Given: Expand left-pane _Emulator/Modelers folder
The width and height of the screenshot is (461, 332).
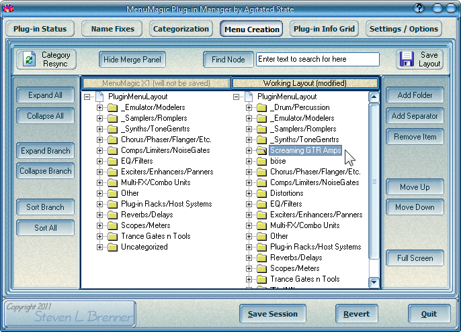Looking at the screenshot, I should [x=99, y=107].
